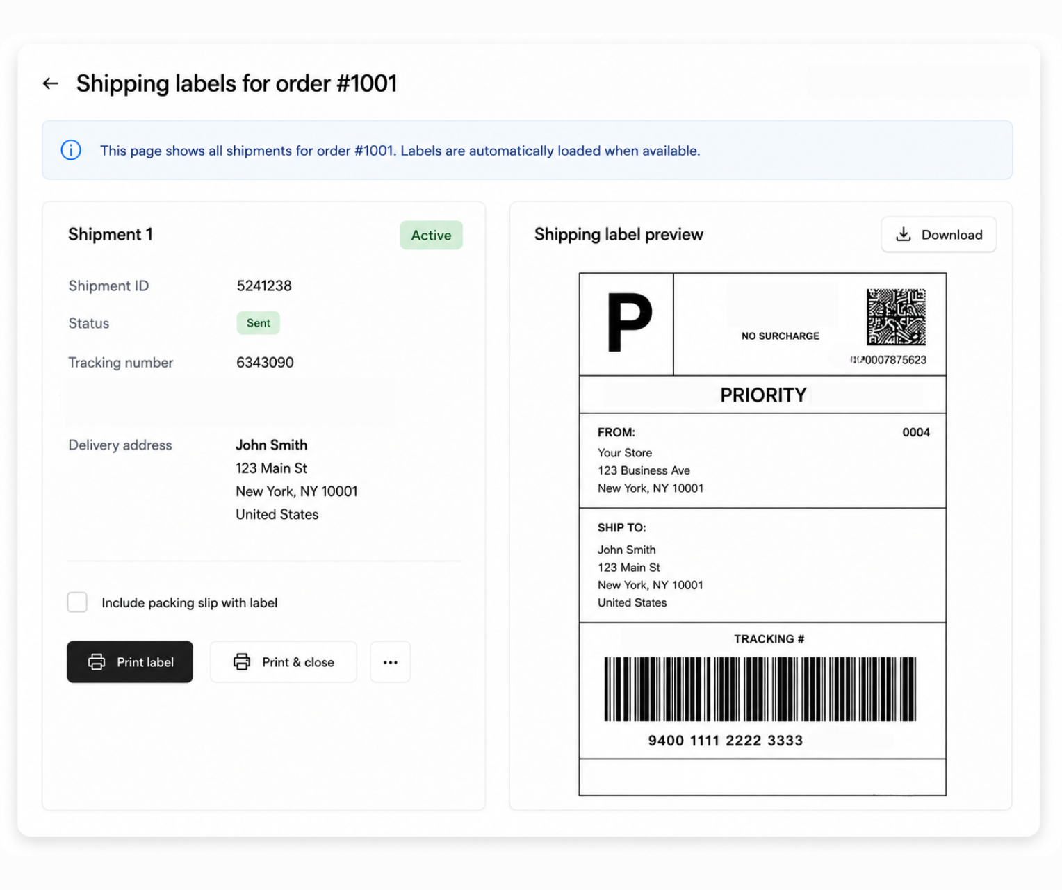Enable Include packing slip with label checkbox
The width and height of the screenshot is (1062, 890).
[x=77, y=602]
